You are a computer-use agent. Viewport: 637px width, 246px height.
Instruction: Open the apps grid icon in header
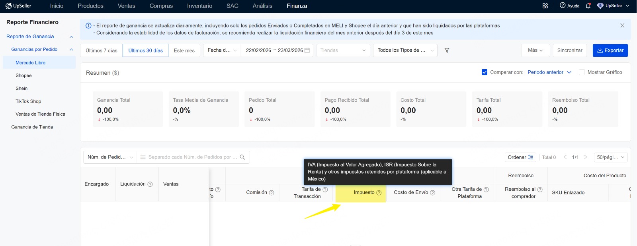coord(545,6)
